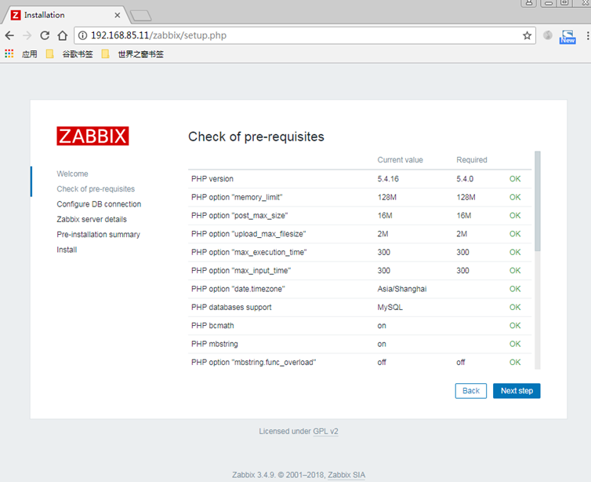Click the 'Check of pre-requisites' heading
The height and width of the screenshot is (482, 591).
(x=256, y=137)
